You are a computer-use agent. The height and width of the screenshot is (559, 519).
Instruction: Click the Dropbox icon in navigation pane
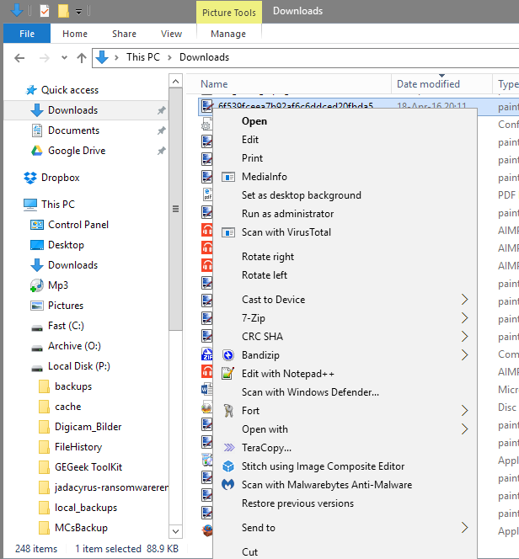click(30, 178)
